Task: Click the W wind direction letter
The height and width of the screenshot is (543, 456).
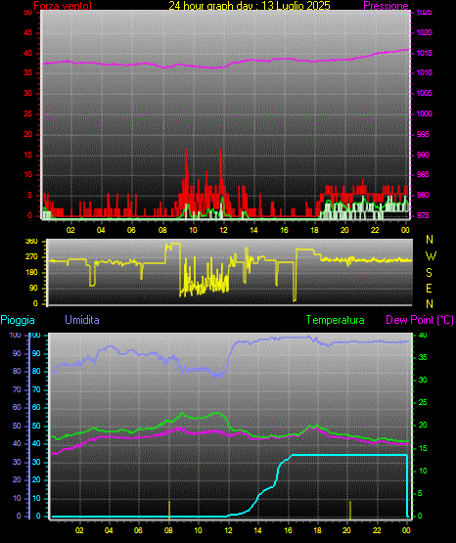Action: (431, 256)
